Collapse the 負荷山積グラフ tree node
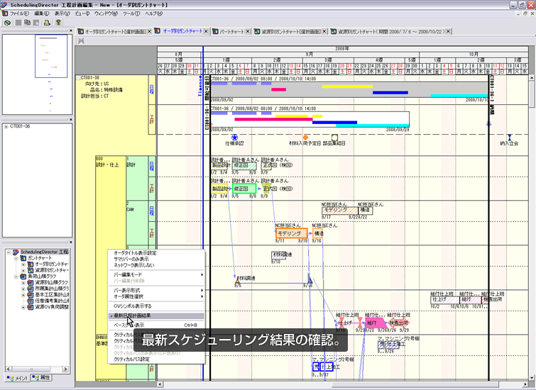The height and width of the screenshot is (390, 536). coord(16,277)
